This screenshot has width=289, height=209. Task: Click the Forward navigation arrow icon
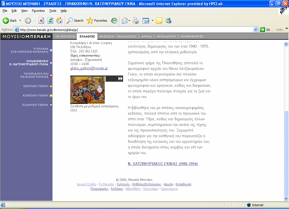pyautogui.click(x=28, y=21)
